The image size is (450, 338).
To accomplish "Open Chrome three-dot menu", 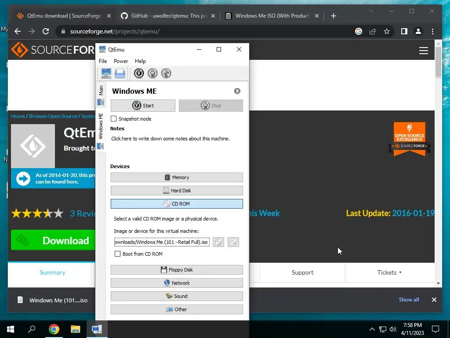I will (432, 31).
